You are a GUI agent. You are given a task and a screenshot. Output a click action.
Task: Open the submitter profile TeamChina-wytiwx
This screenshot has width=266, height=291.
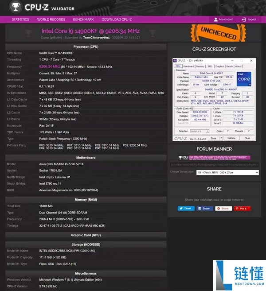(x=96, y=38)
